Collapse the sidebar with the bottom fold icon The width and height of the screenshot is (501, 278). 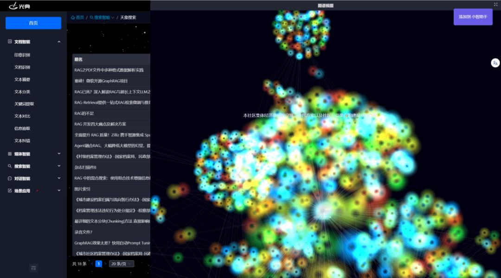[x=33, y=268]
